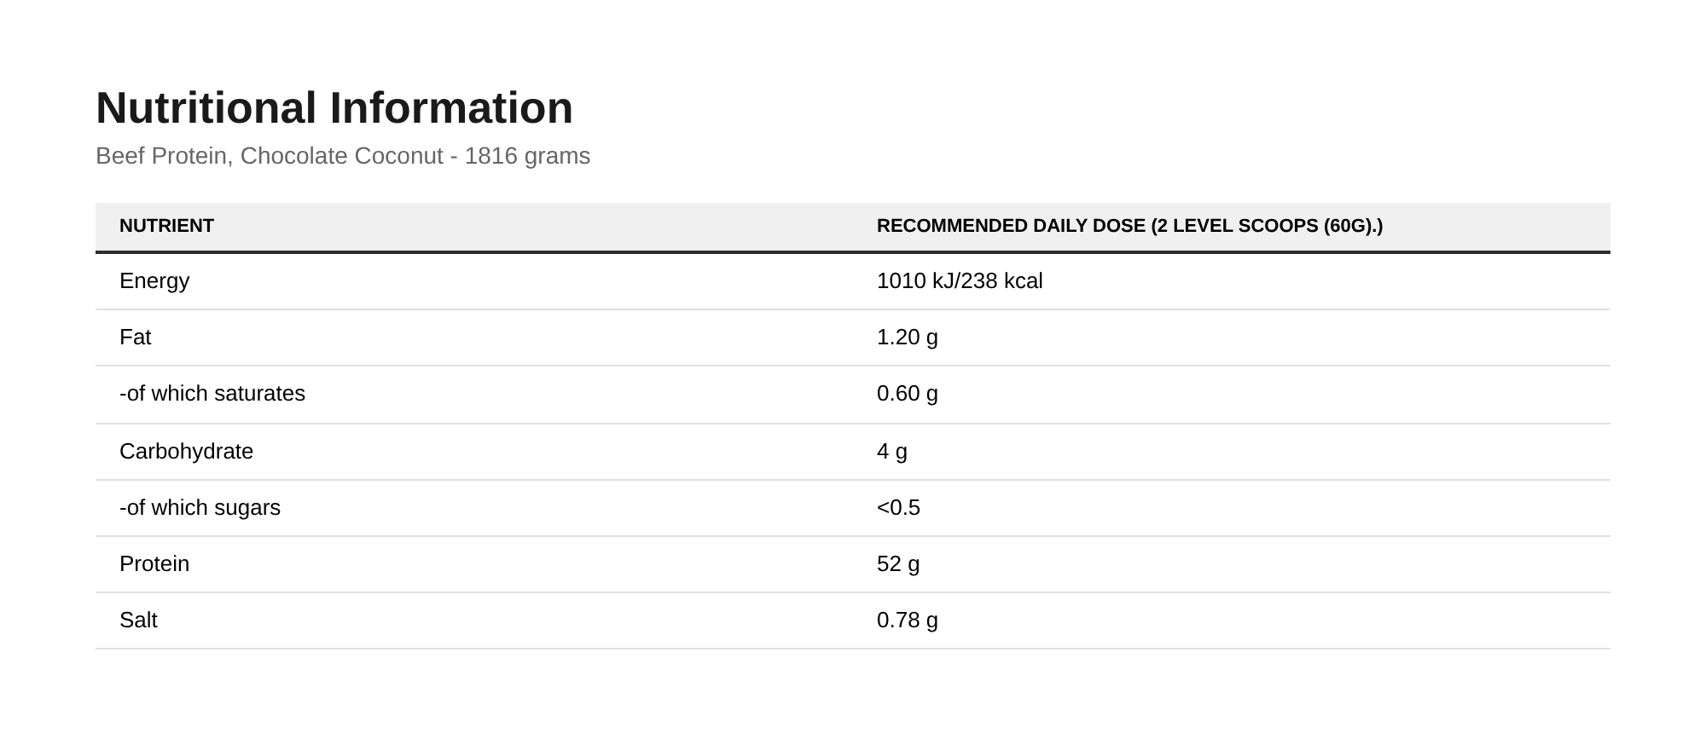Click the 0.78 g salt value
This screenshot has height=733, width=1706.
click(908, 620)
